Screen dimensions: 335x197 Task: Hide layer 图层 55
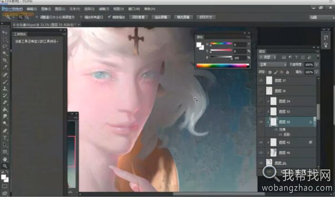(x=261, y=122)
